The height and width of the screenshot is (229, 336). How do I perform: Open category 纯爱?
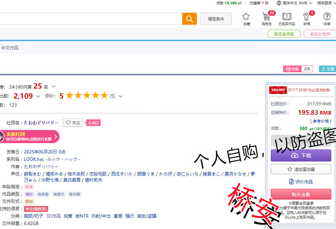click(68, 216)
